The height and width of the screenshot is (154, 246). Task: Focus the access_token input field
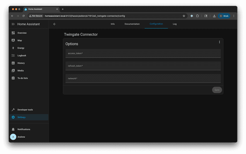click(143, 53)
